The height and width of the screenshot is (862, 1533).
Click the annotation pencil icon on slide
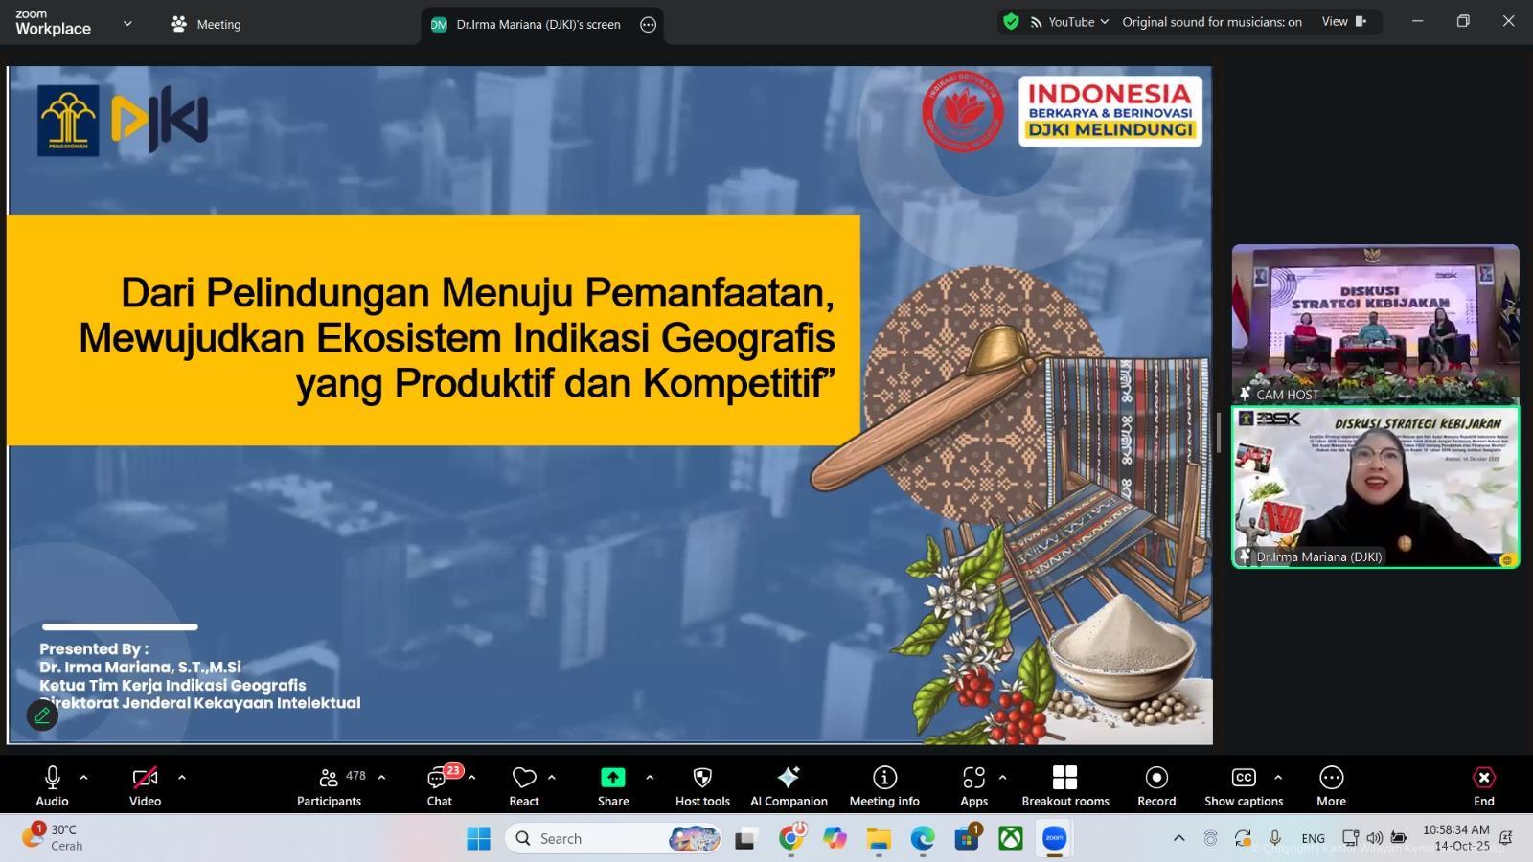42,715
